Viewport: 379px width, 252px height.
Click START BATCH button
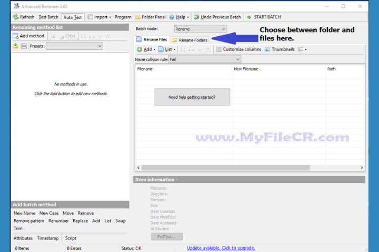(264, 17)
